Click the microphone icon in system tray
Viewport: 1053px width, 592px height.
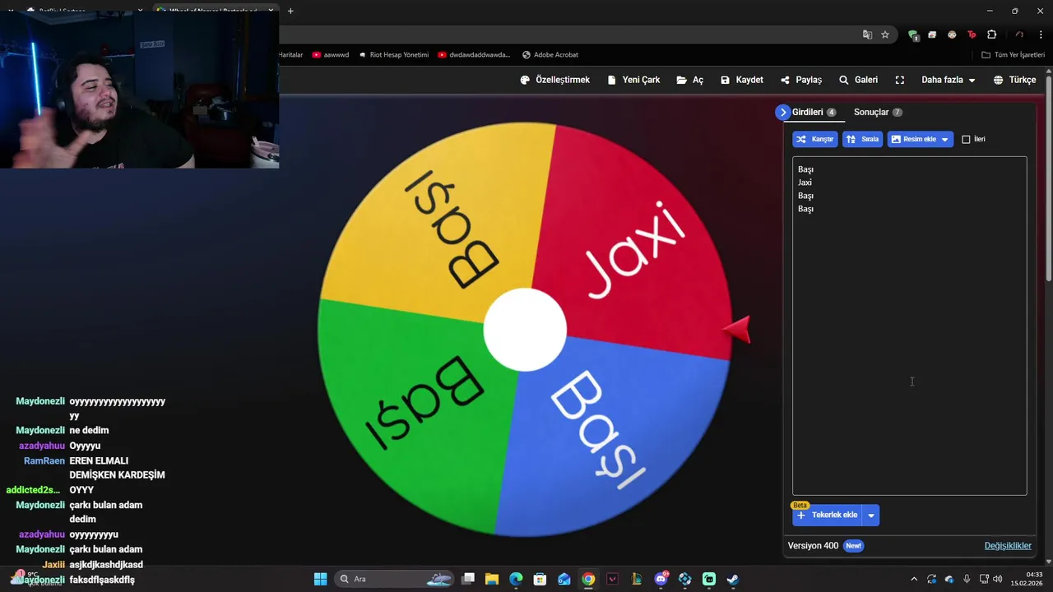tap(967, 579)
